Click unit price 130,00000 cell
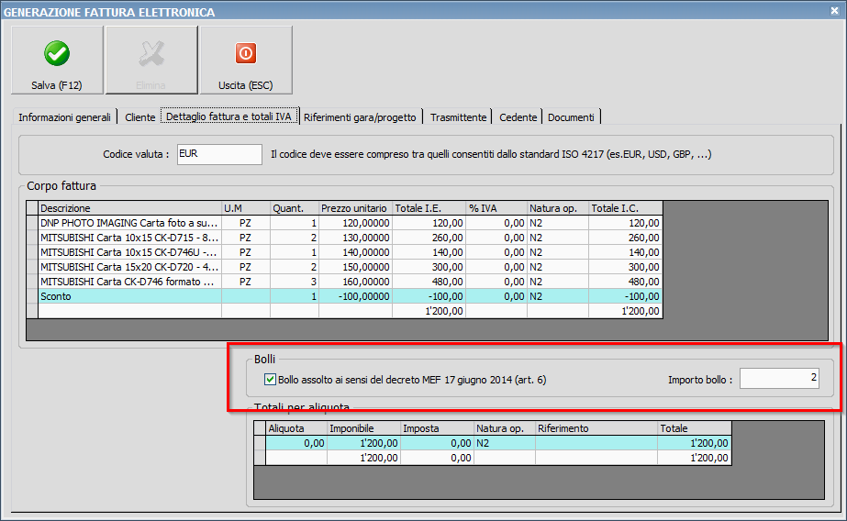Image resolution: width=847 pixels, height=521 pixels. (x=355, y=238)
